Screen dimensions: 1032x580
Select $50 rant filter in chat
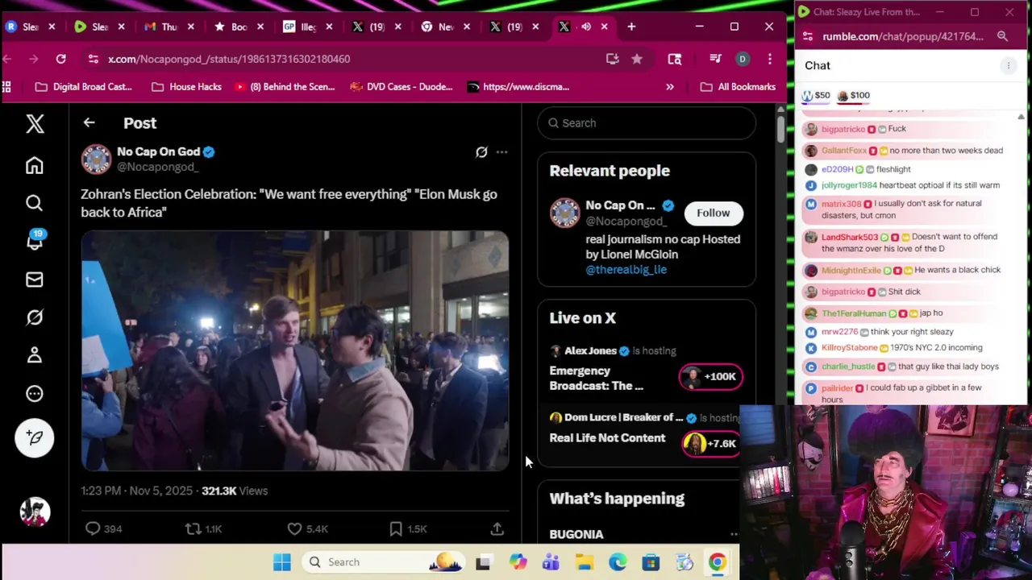click(x=815, y=95)
